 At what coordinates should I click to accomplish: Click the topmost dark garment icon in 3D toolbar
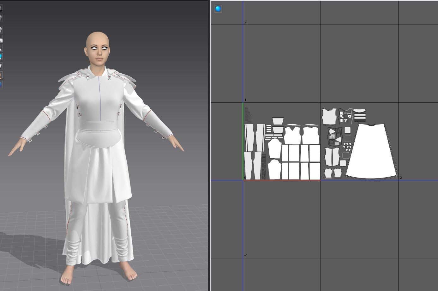[1, 9]
